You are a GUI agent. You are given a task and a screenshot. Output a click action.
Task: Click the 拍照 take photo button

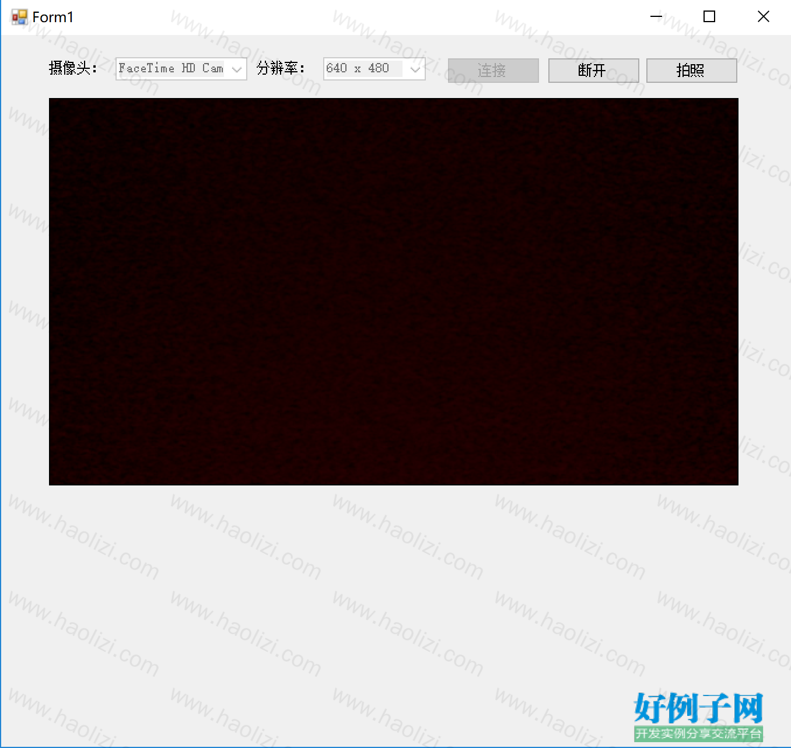[691, 71]
